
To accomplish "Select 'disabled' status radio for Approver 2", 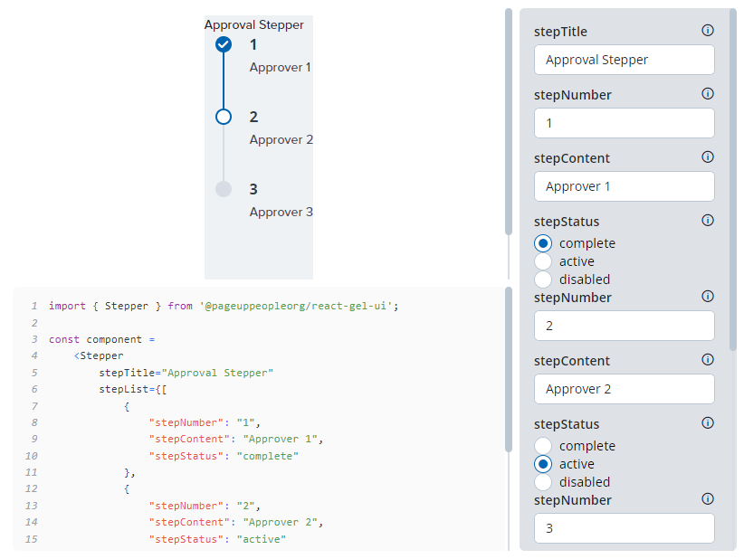I will pos(543,482).
